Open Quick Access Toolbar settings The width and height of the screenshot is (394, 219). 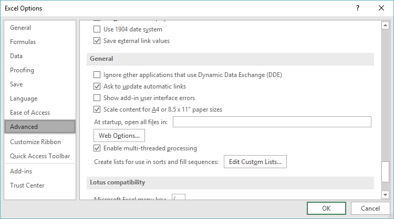coord(40,156)
